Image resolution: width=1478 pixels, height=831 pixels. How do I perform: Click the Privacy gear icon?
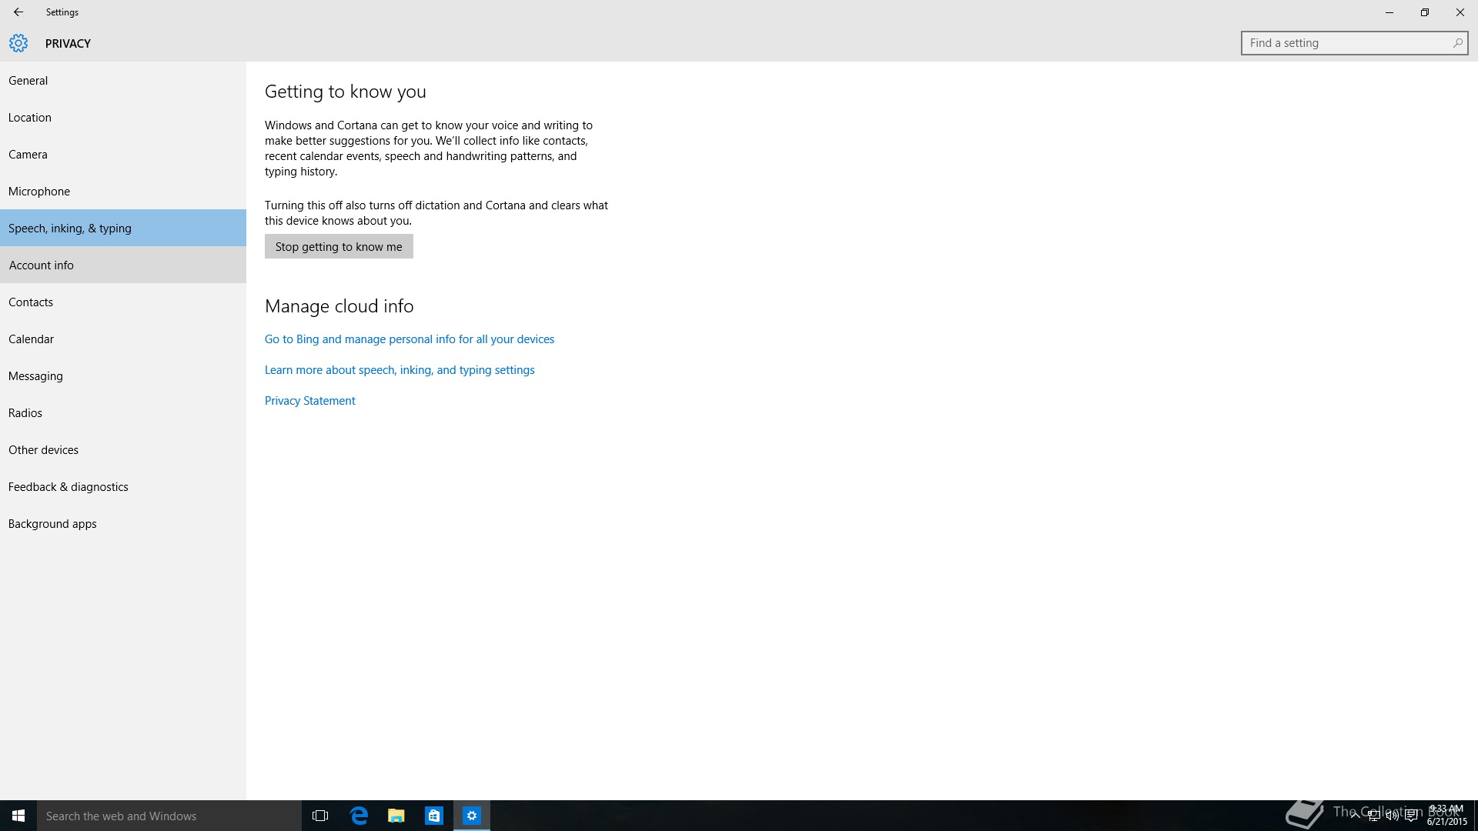pos(18,43)
